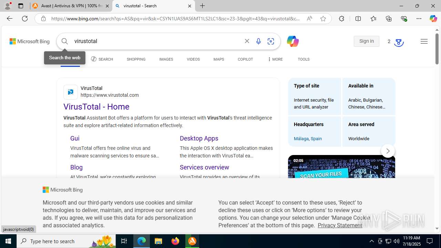
Task: Click the Type of site info card
Action: [x=315, y=96]
